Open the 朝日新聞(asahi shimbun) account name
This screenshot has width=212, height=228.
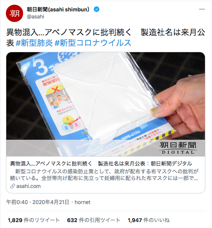pyautogui.click(x=58, y=9)
